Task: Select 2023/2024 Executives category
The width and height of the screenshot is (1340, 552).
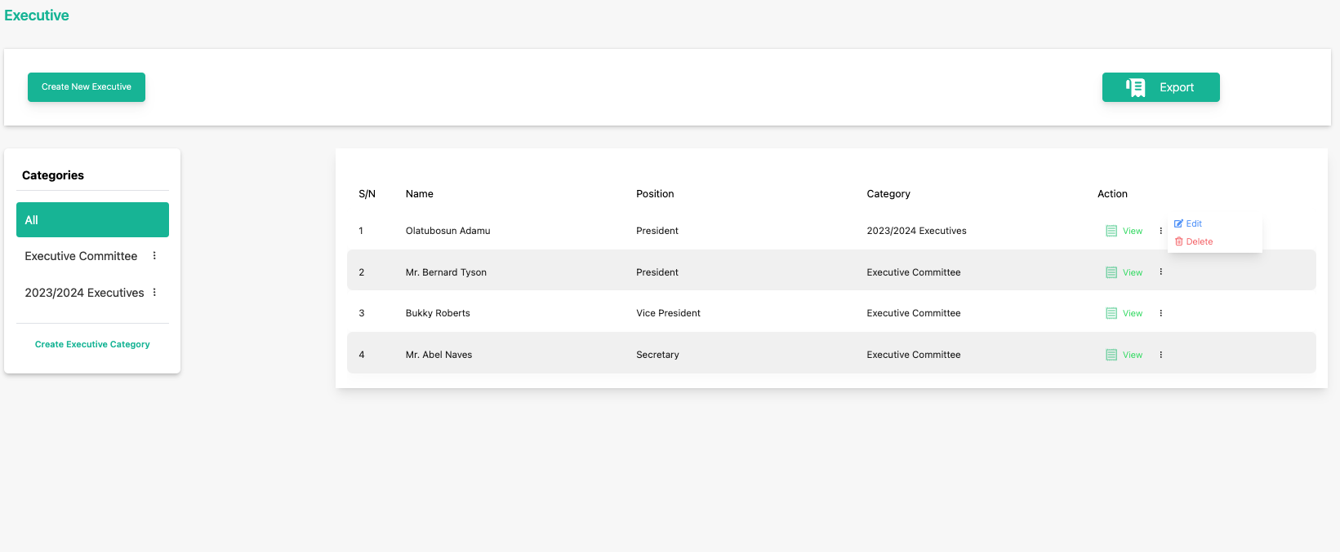Action: click(x=84, y=293)
